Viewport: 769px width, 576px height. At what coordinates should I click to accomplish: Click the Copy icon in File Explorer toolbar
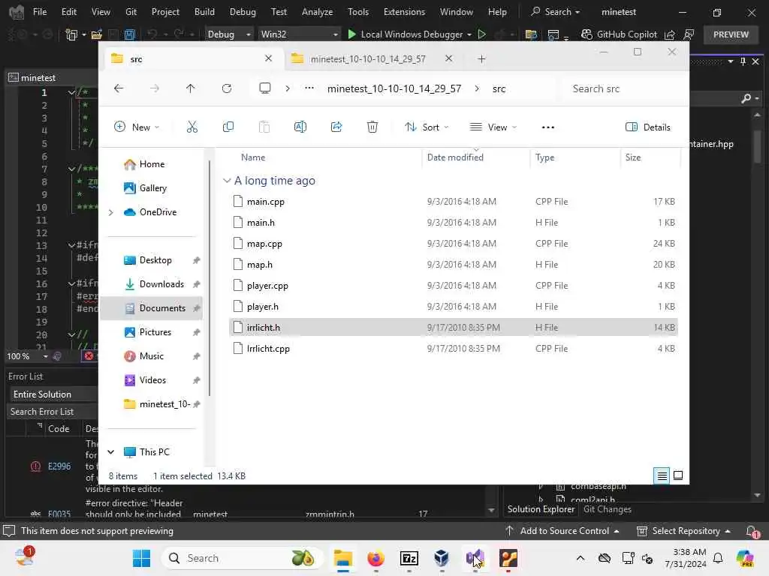[x=228, y=127]
